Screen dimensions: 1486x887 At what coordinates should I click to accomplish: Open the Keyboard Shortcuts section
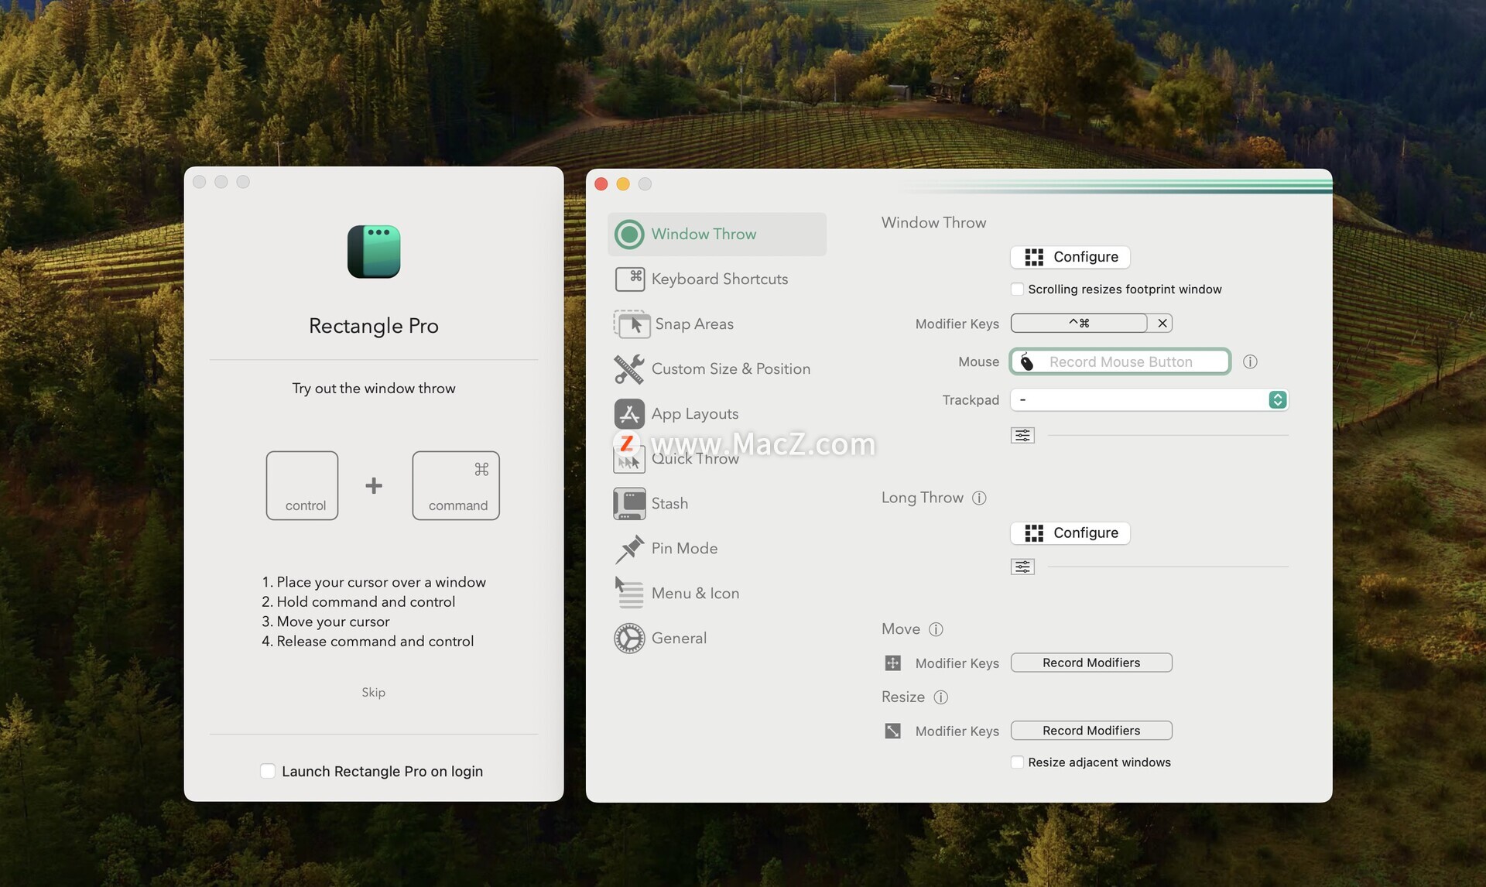tap(719, 279)
